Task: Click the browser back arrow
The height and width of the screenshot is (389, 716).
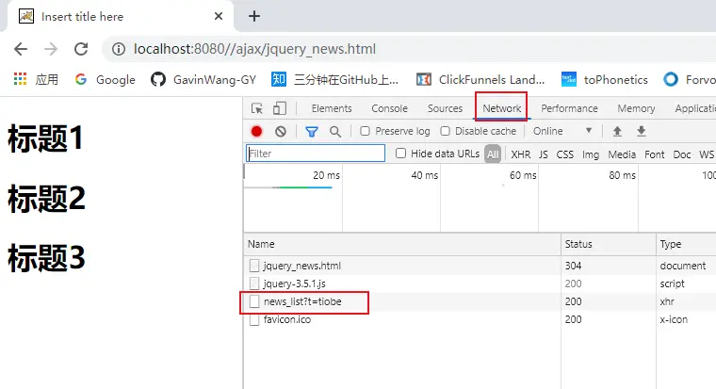Action: tap(21, 49)
